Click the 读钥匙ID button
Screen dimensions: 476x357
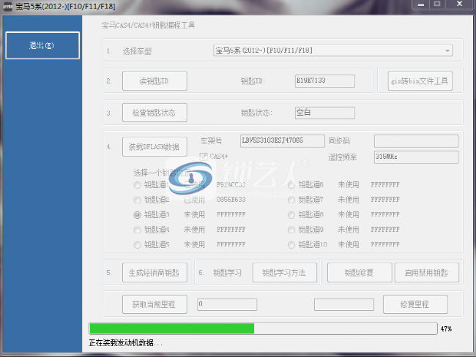[155, 81]
